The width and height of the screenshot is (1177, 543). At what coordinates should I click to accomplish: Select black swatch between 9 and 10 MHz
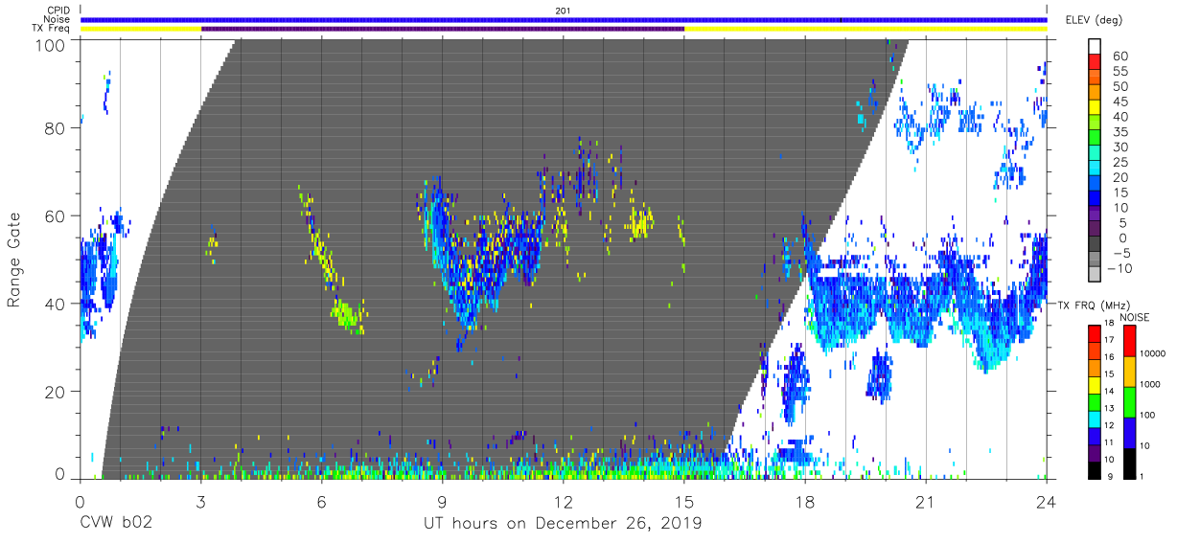click(x=1095, y=468)
